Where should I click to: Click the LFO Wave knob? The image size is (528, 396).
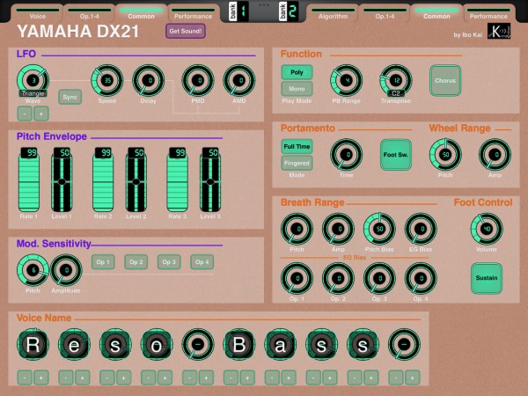click(x=33, y=80)
